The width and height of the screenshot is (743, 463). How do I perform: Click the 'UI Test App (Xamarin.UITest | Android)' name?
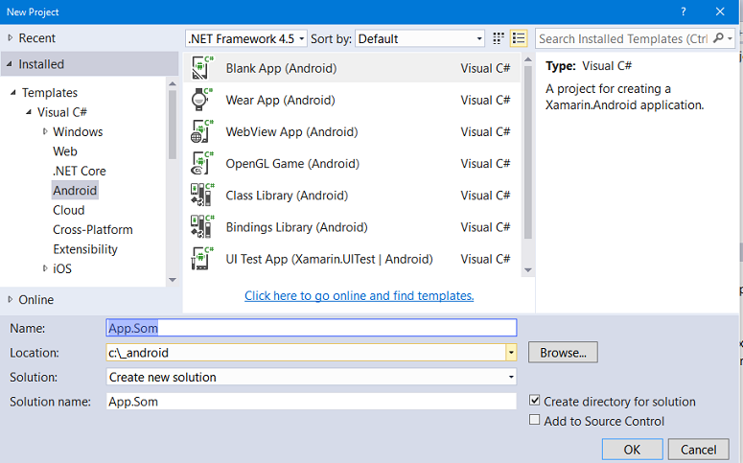(330, 259)
